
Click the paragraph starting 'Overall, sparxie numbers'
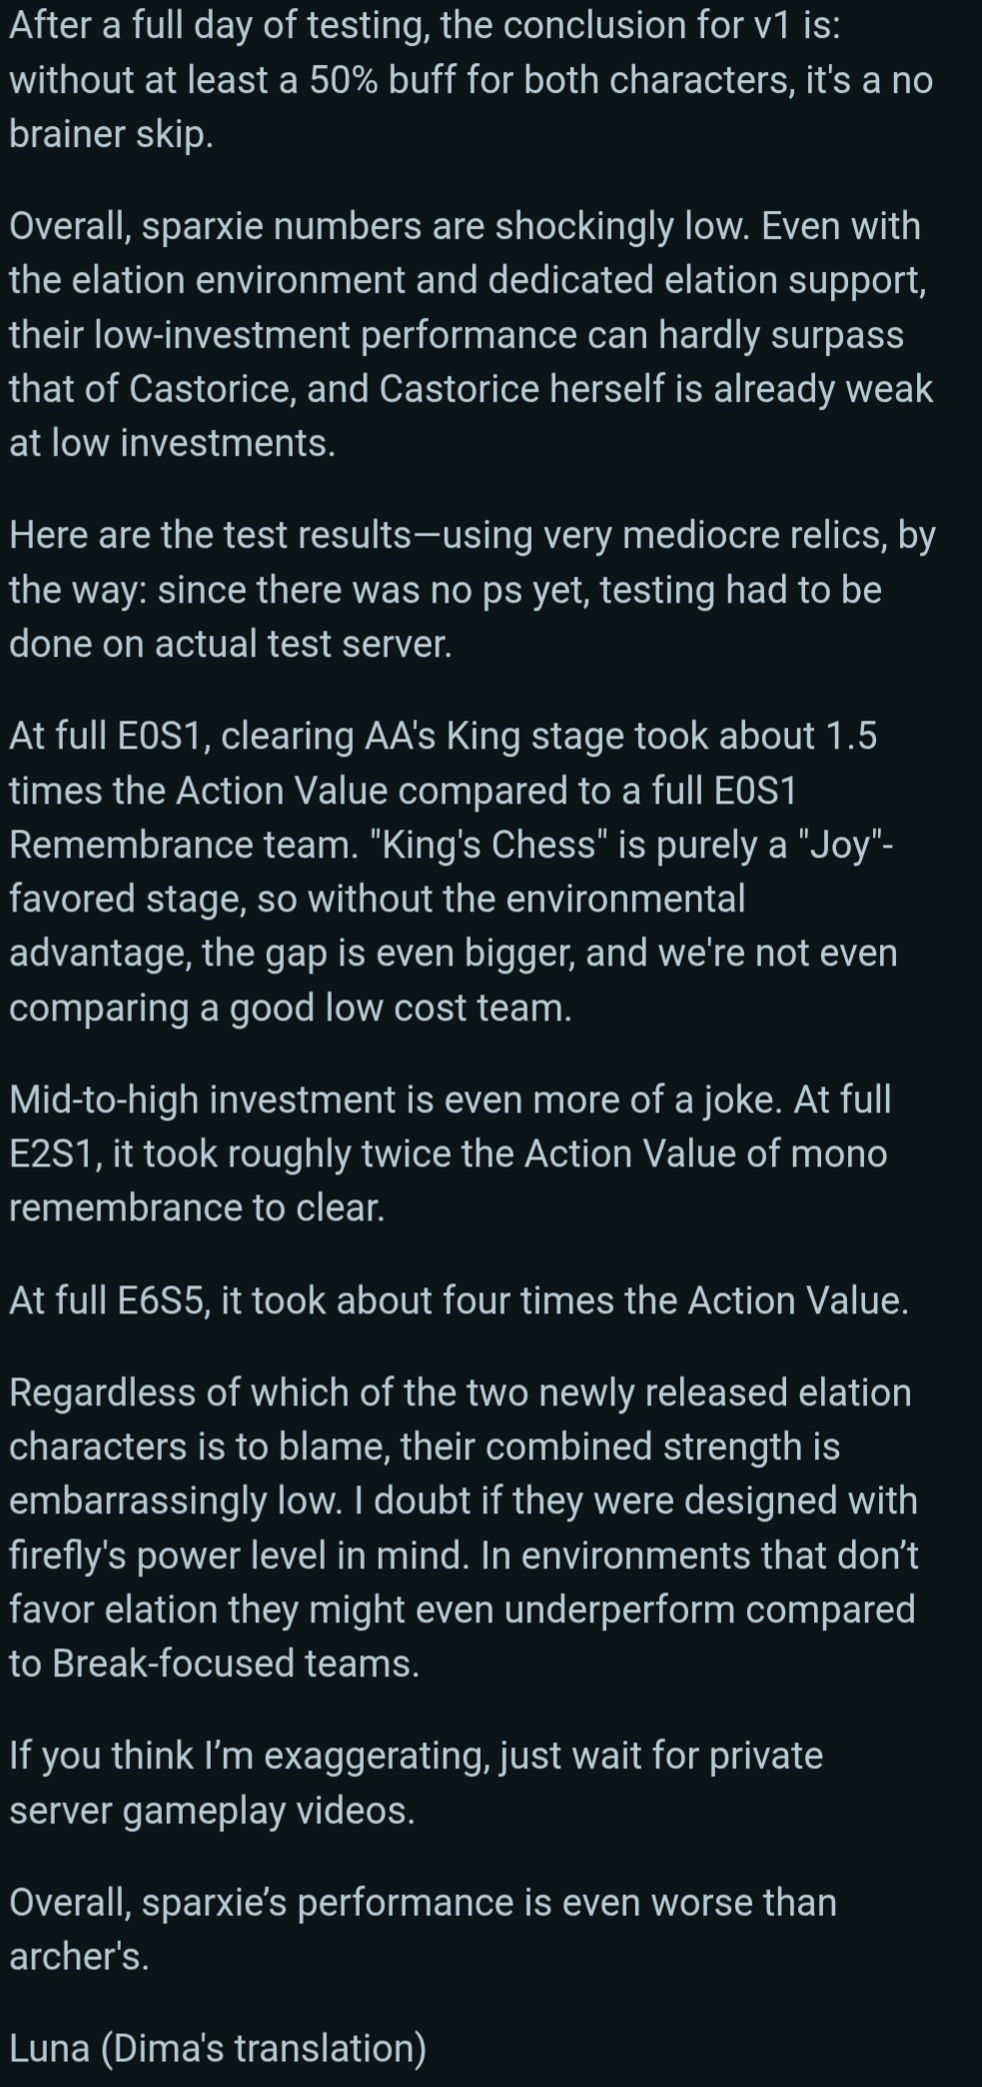tap(472, 334)
